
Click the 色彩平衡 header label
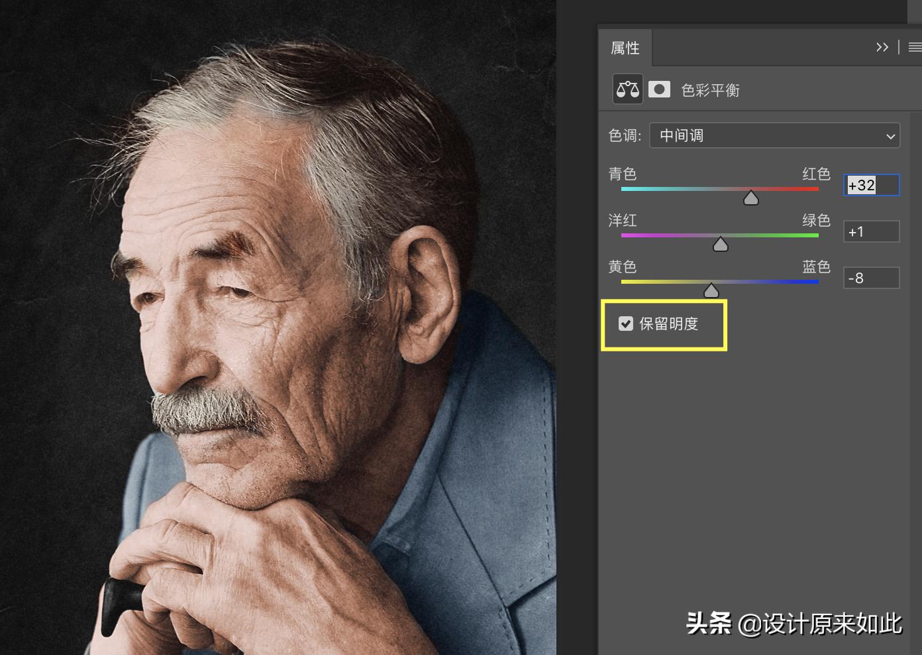(710, 89)
